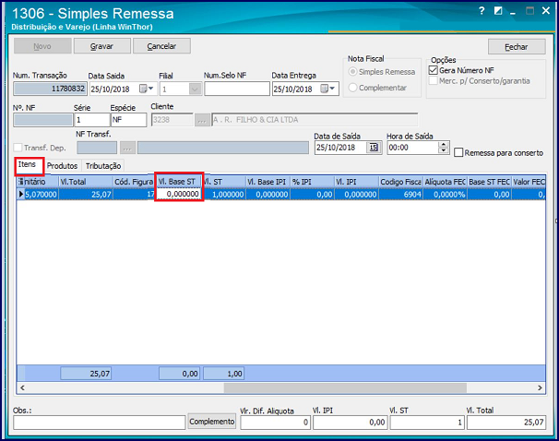Click the help question mark icon
This screenshot has width=559, height=441.
[x=482, y=11]
